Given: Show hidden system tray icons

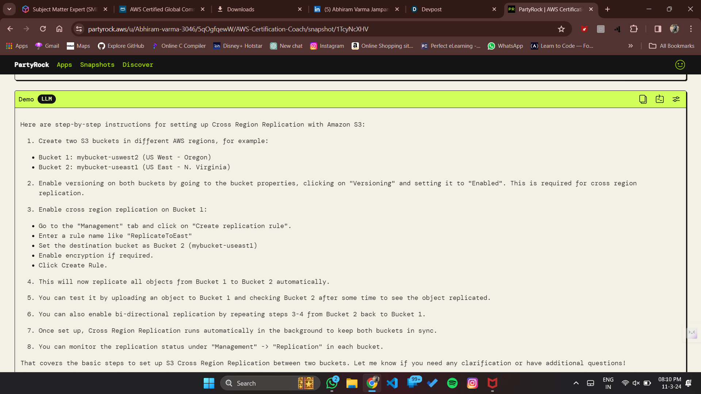Looking at the screenshot, I should pyautogui.click(x=576, y=383).
